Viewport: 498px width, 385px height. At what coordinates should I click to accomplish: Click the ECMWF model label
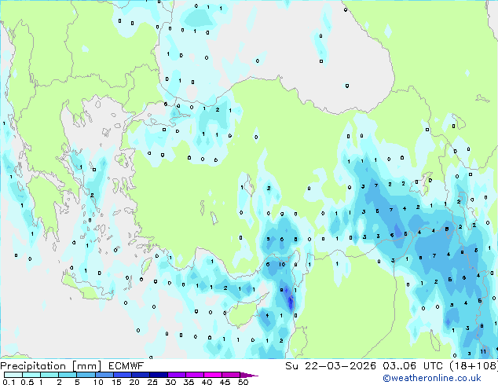click(126, 366)
